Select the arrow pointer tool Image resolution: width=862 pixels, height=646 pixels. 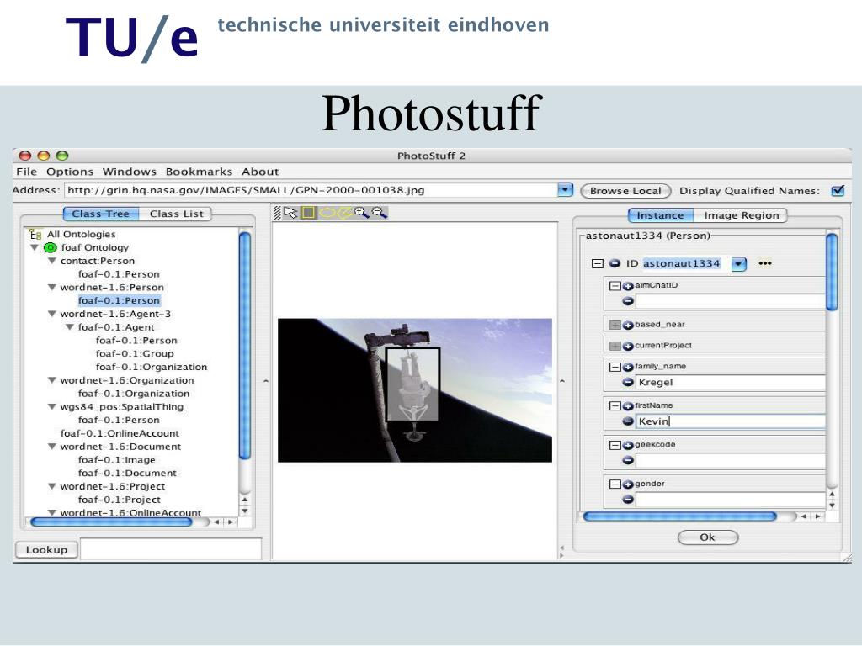[290, 213]
